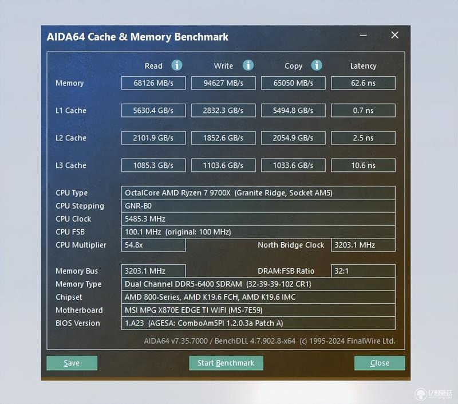This screenshot has height=404, width=458.
Task: Click the CPU Clock label
Action: coord(73,219)
